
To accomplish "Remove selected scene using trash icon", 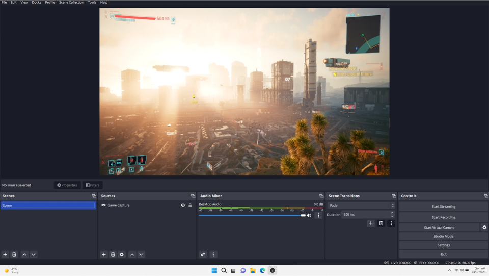I will pos(14,254).
